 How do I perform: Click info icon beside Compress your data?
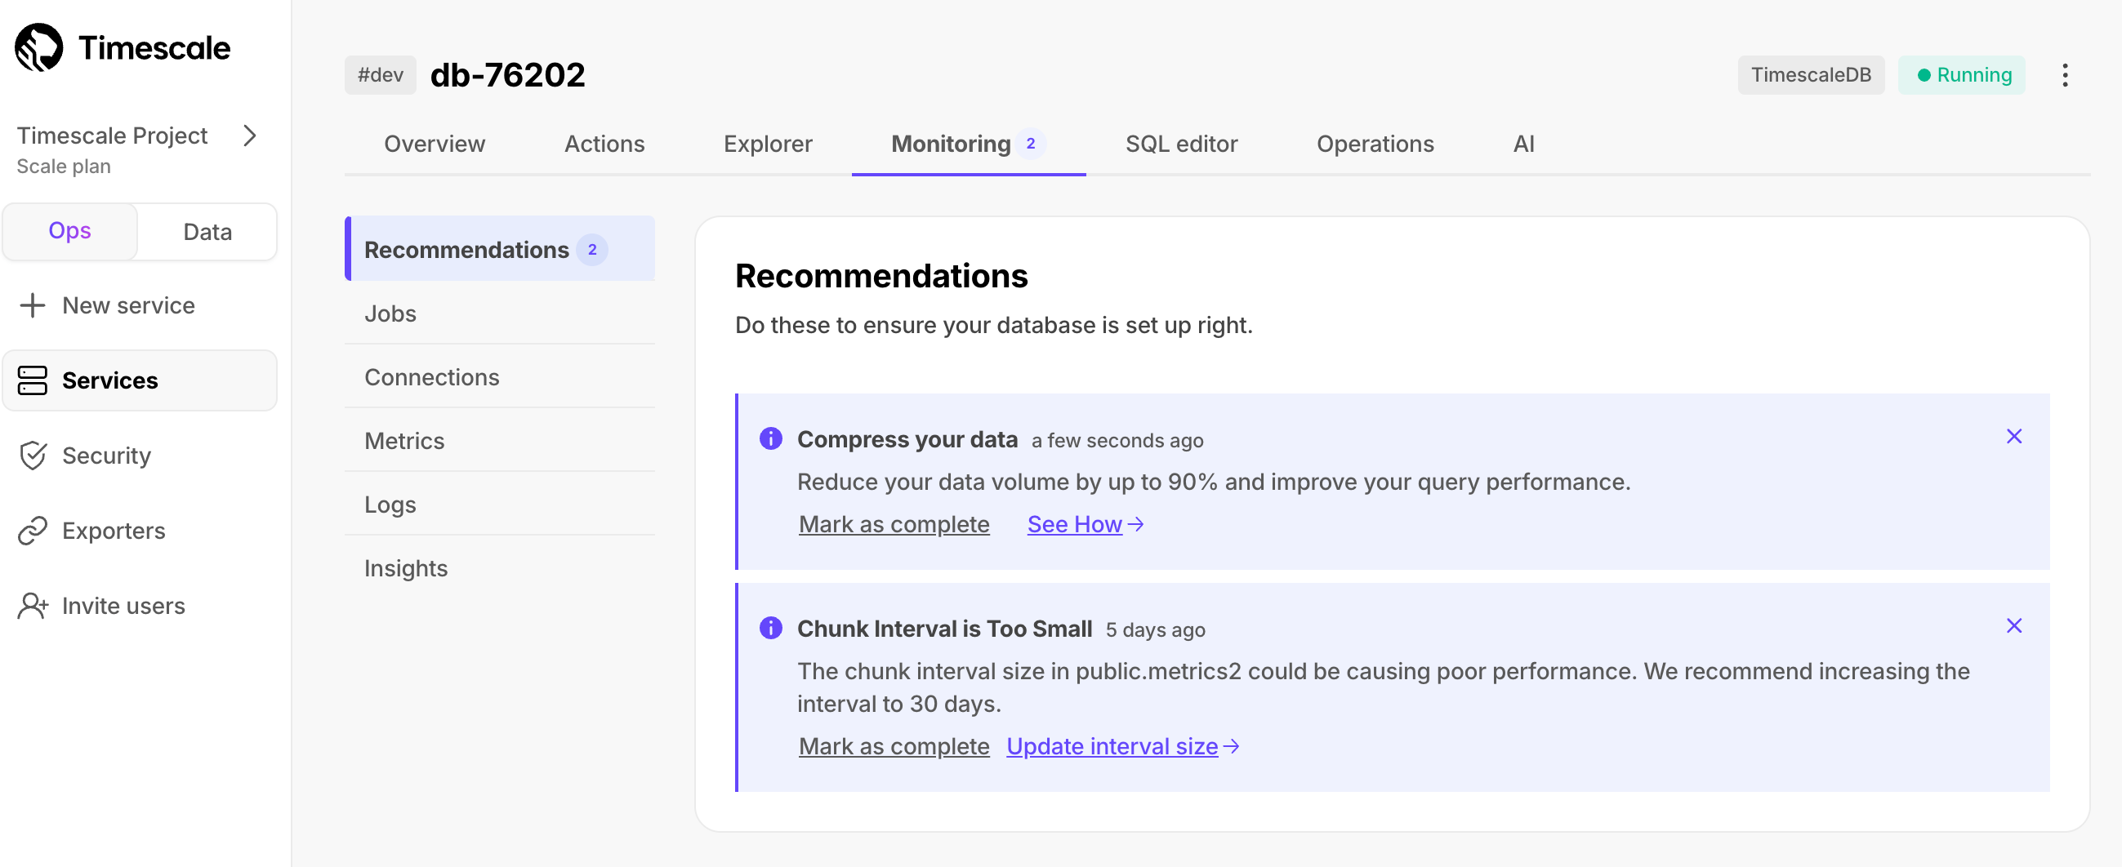(x=770, y=438)
